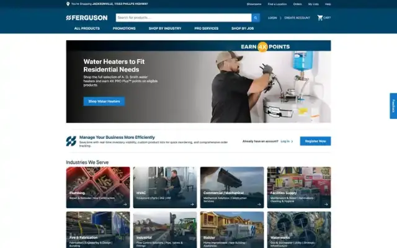Click the location pin icon in top bar
397x248 pixels.
pos(68,4)
